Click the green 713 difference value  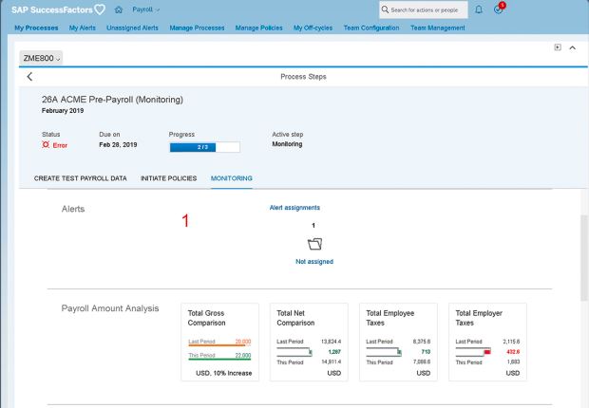[x=426, y=352]
